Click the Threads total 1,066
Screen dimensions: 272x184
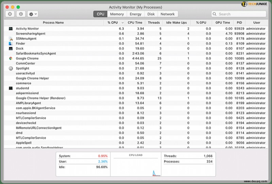click(208, 156)
